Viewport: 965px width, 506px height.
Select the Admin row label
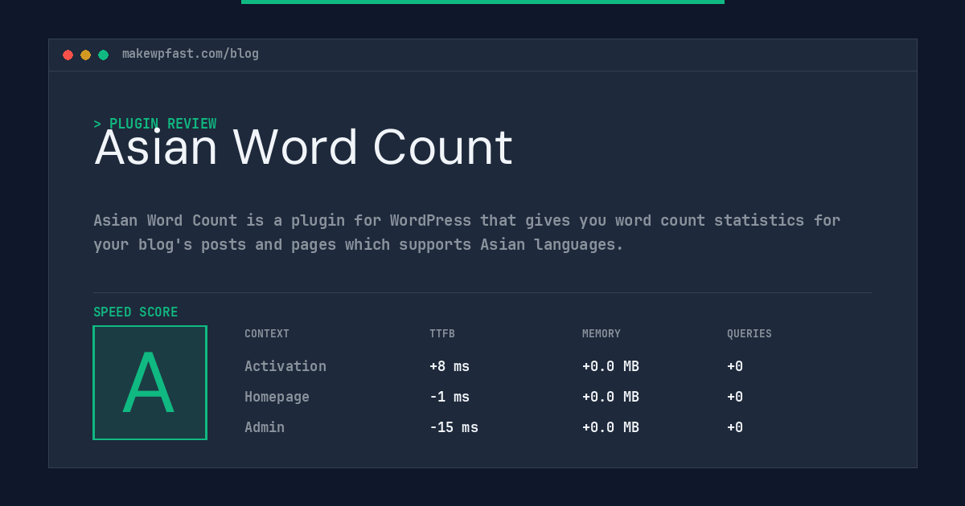(x=265, y=427)
